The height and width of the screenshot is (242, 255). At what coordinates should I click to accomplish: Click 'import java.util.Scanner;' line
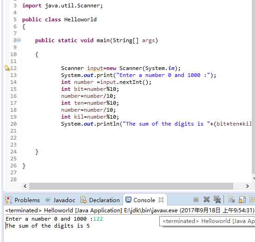tap(62, 6)
